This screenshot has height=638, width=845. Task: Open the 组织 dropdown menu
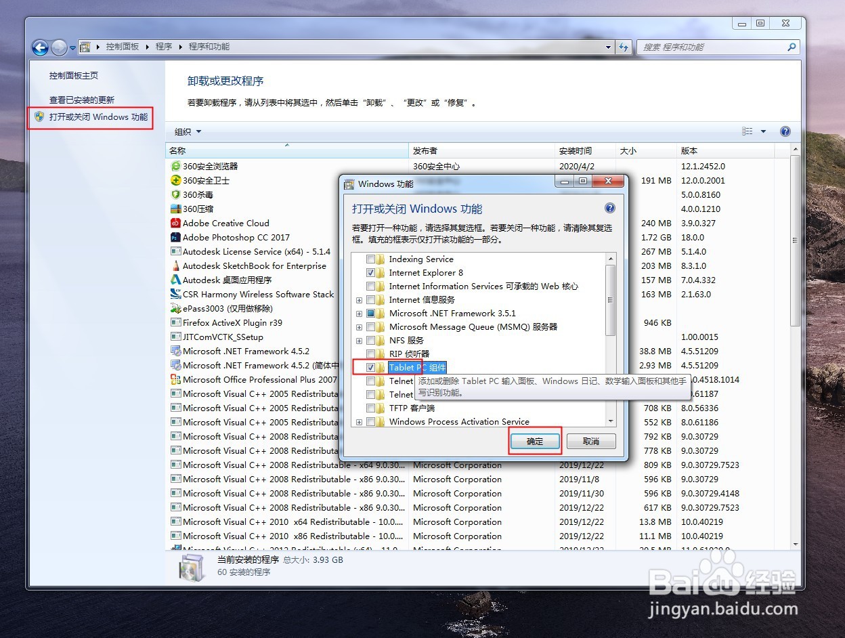point(188,131)
